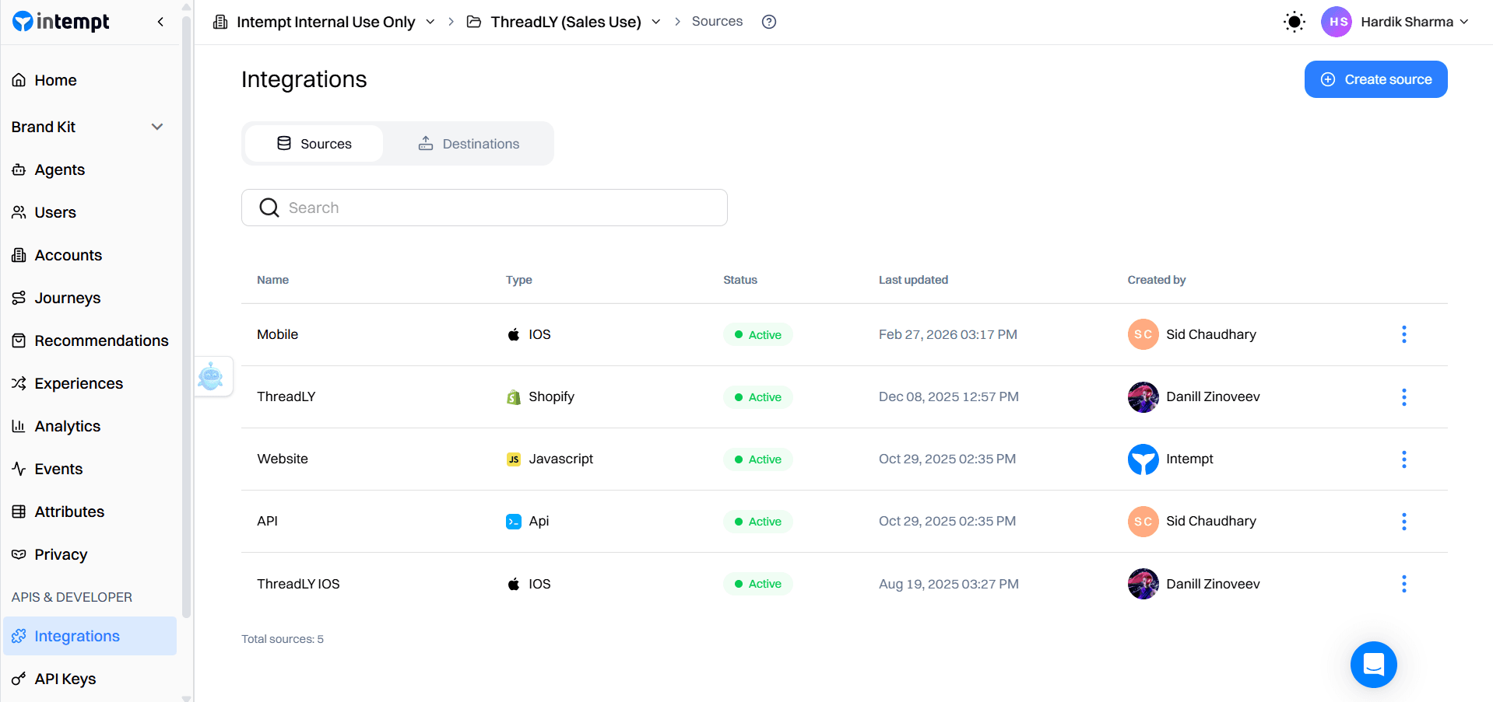Open Agents from the sidebar icon
Screen dimensions: 1493x702
point(19,169)
